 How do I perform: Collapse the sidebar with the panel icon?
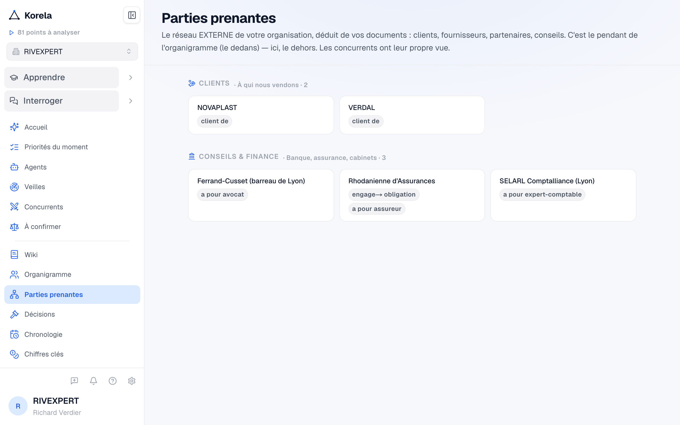132,15
